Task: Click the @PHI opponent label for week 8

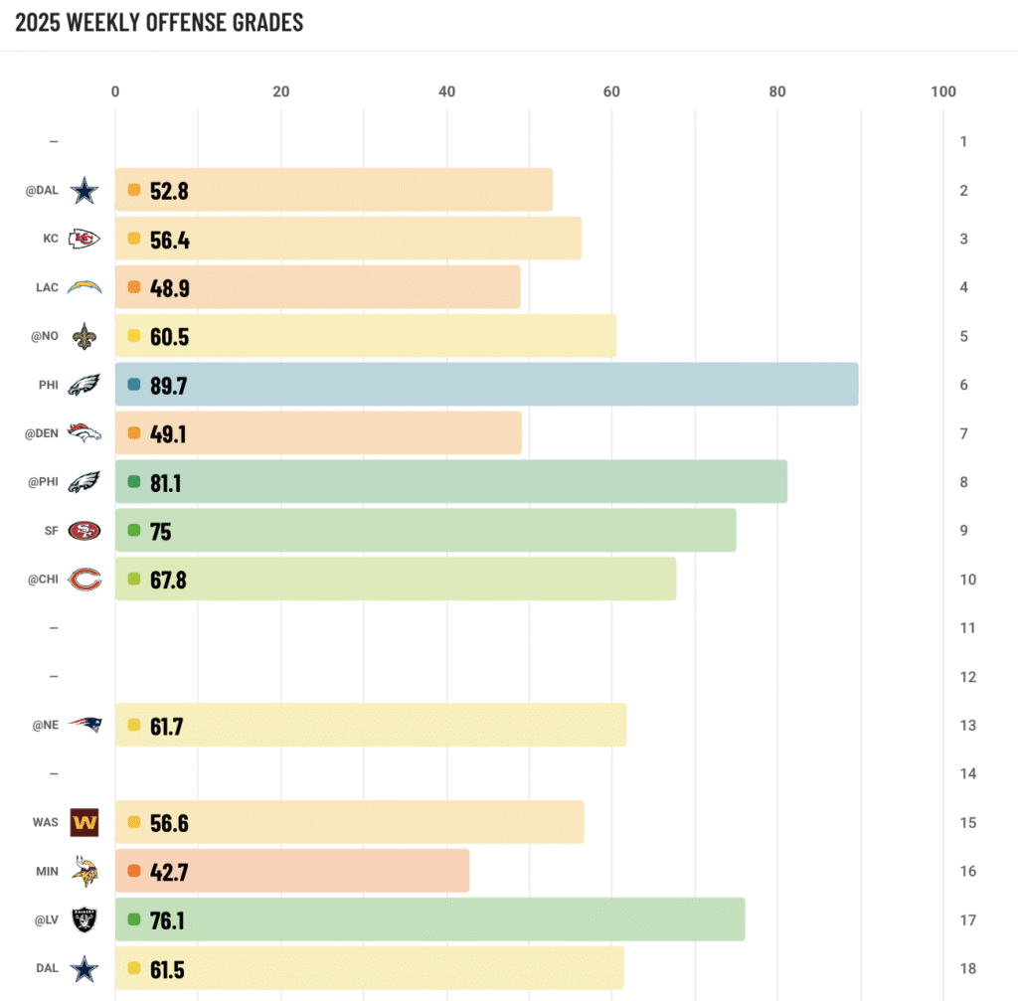Action: click(x=43, y=482)
